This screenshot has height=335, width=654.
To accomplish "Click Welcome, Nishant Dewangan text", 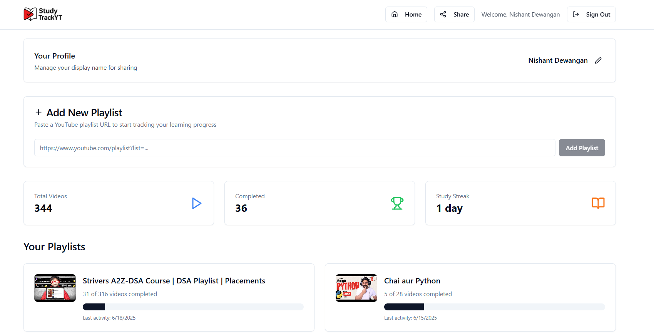I will point(520,14).
